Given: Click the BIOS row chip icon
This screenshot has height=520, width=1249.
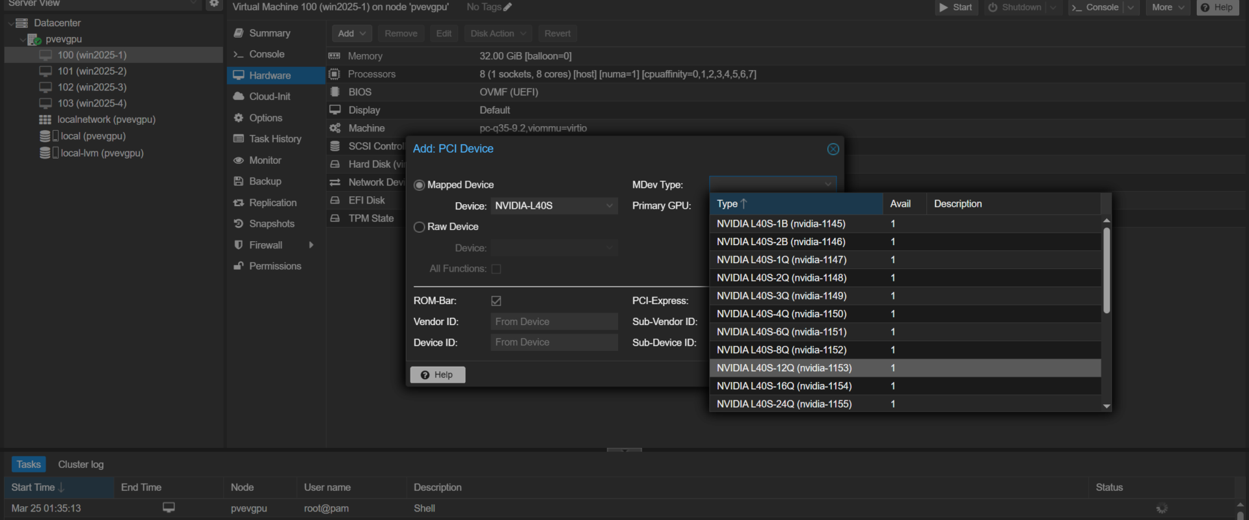Looking at the screenshot, I should [x=334, y=92].
